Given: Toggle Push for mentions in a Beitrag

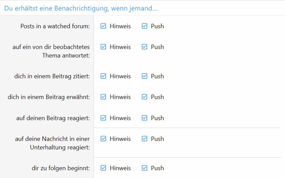Looking at the screenshot, I should [x=145, y=97].
